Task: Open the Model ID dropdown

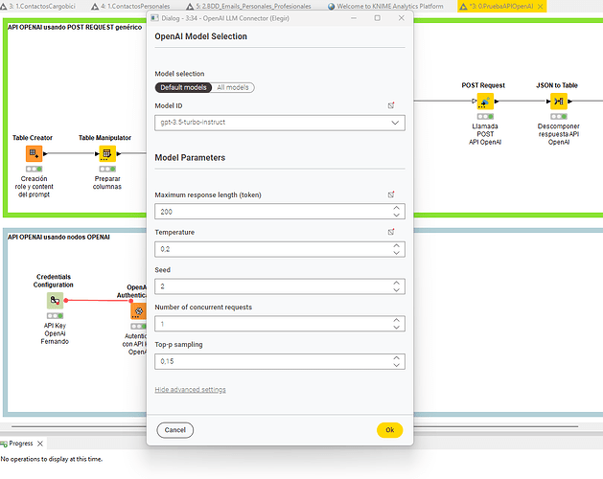Action: 280,123
